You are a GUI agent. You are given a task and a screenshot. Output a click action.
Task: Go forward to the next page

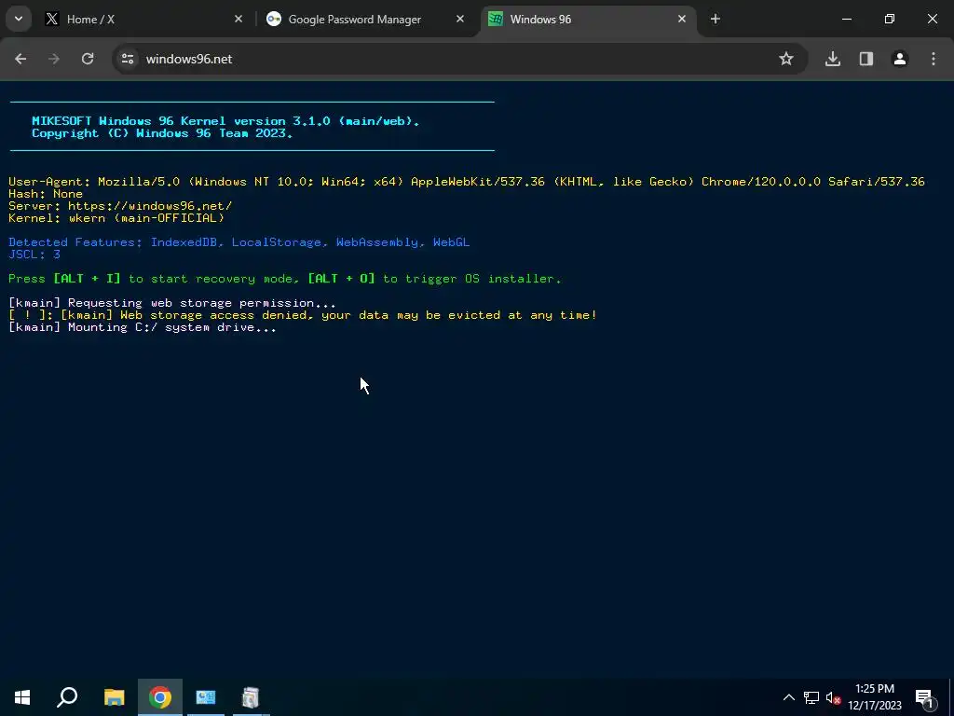click(x=54, y=59)
